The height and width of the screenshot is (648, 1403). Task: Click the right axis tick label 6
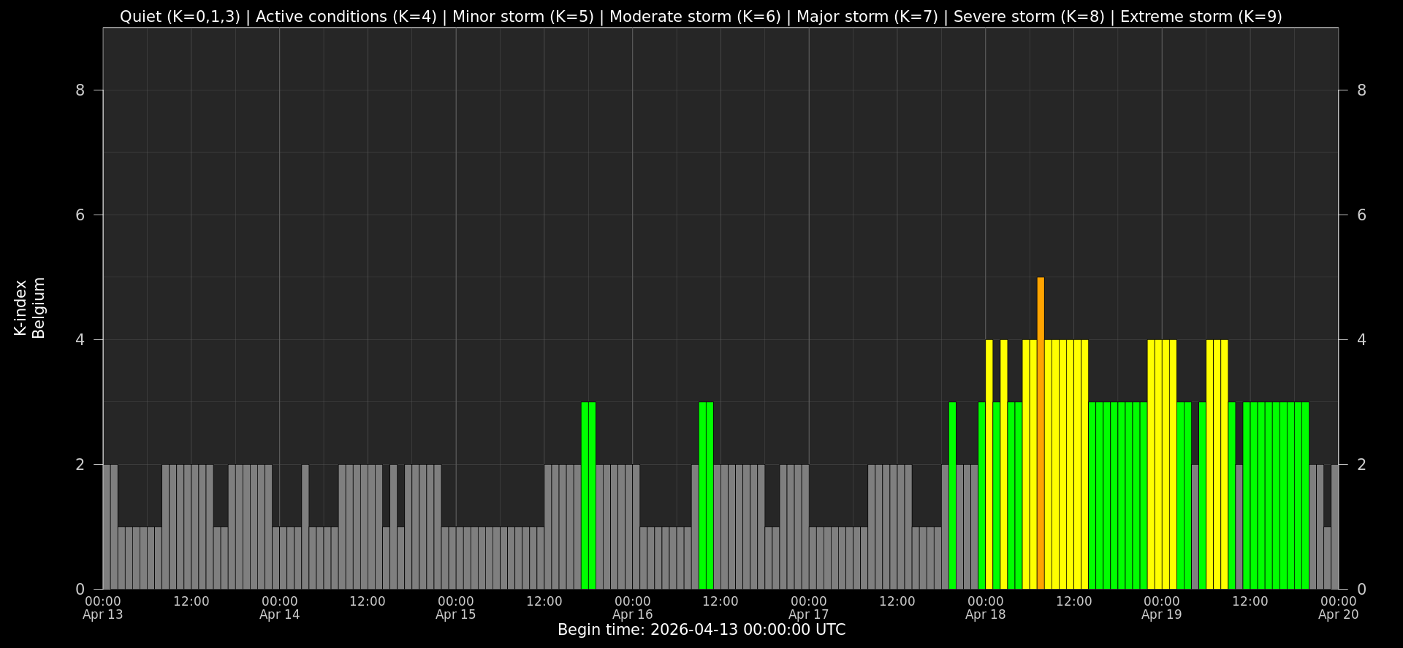pos(1361,215)
